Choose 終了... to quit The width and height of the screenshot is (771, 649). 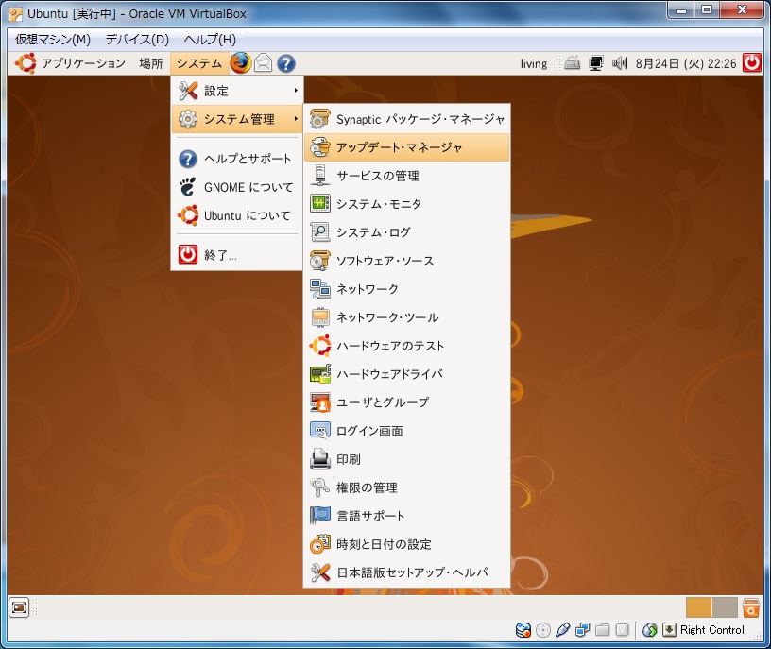pyautogui.click(x=237, y=255)
